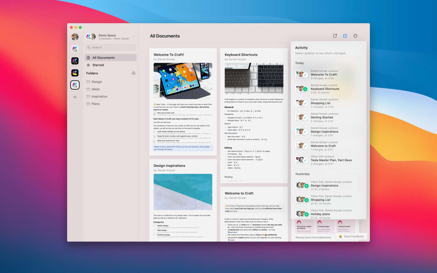The image size is (437, 273).
Task: Open the Design inspirations document card title
Action: click(169, 166)
